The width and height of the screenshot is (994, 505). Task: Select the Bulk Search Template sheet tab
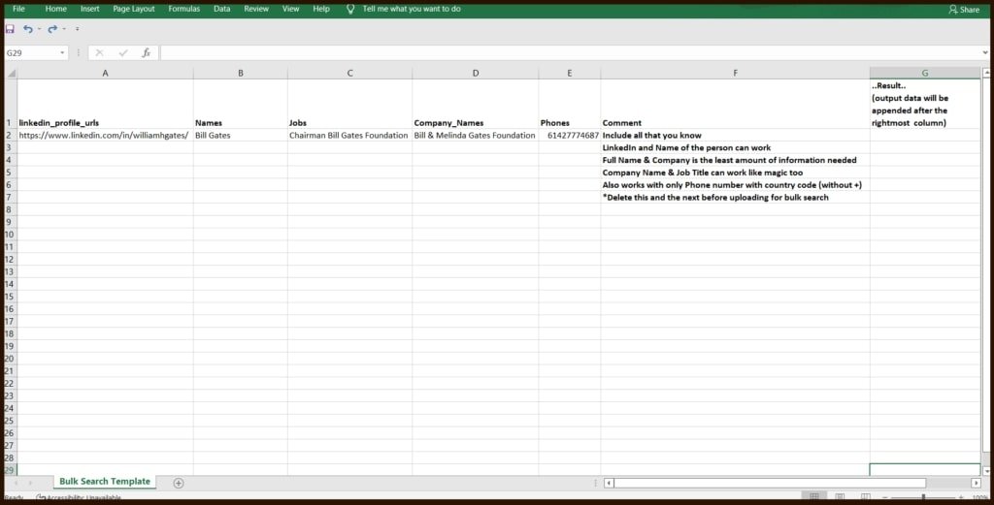(105, 482)
